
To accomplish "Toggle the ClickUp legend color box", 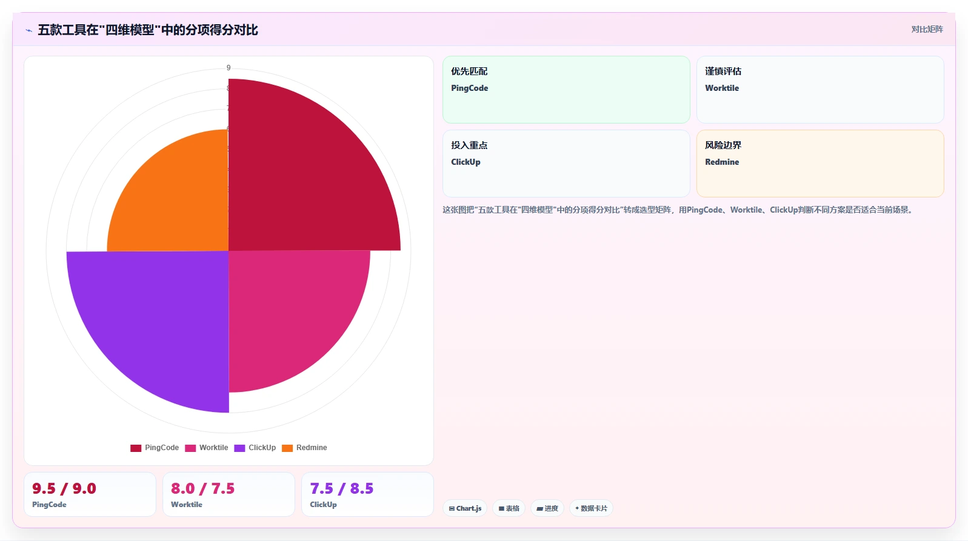I will (x=239, y=448).
